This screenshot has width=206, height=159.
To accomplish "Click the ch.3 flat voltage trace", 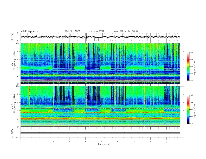I will click(x=100, y=133).
